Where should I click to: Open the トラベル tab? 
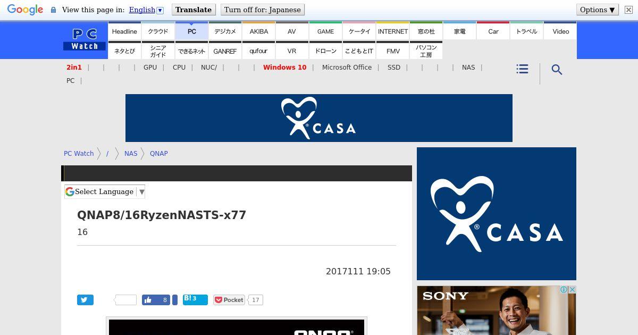526,31
